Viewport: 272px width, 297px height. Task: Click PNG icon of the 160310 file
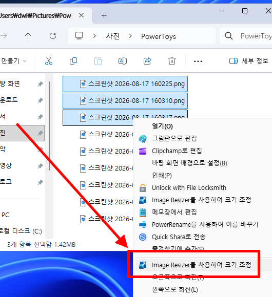click(83, 101)
